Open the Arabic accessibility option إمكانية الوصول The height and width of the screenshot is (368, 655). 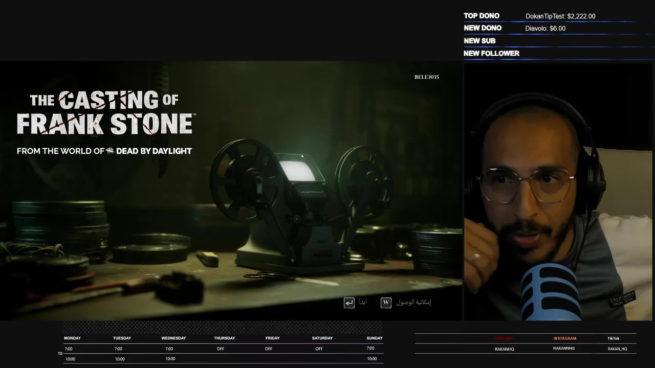click(x=414, y=303)
